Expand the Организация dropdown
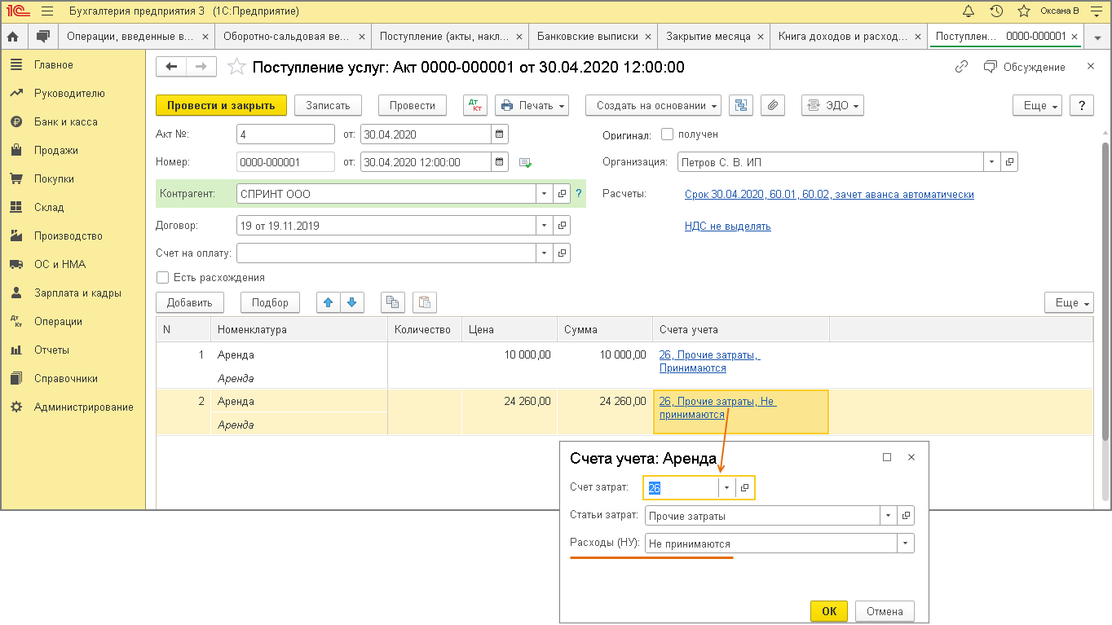The width and height of the screenshot is (1112, 625). point(991,162)
